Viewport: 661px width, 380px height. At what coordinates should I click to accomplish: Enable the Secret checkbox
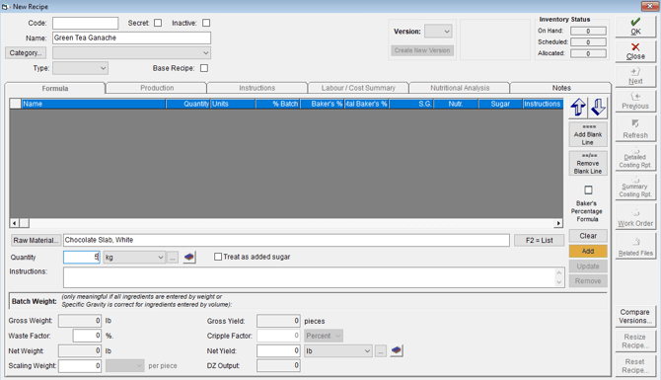pos(158,23)
